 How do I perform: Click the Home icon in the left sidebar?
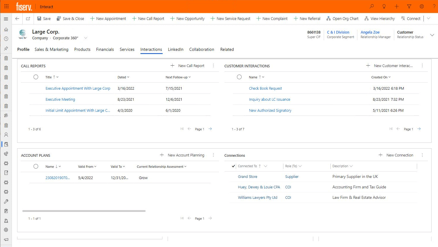6,29
